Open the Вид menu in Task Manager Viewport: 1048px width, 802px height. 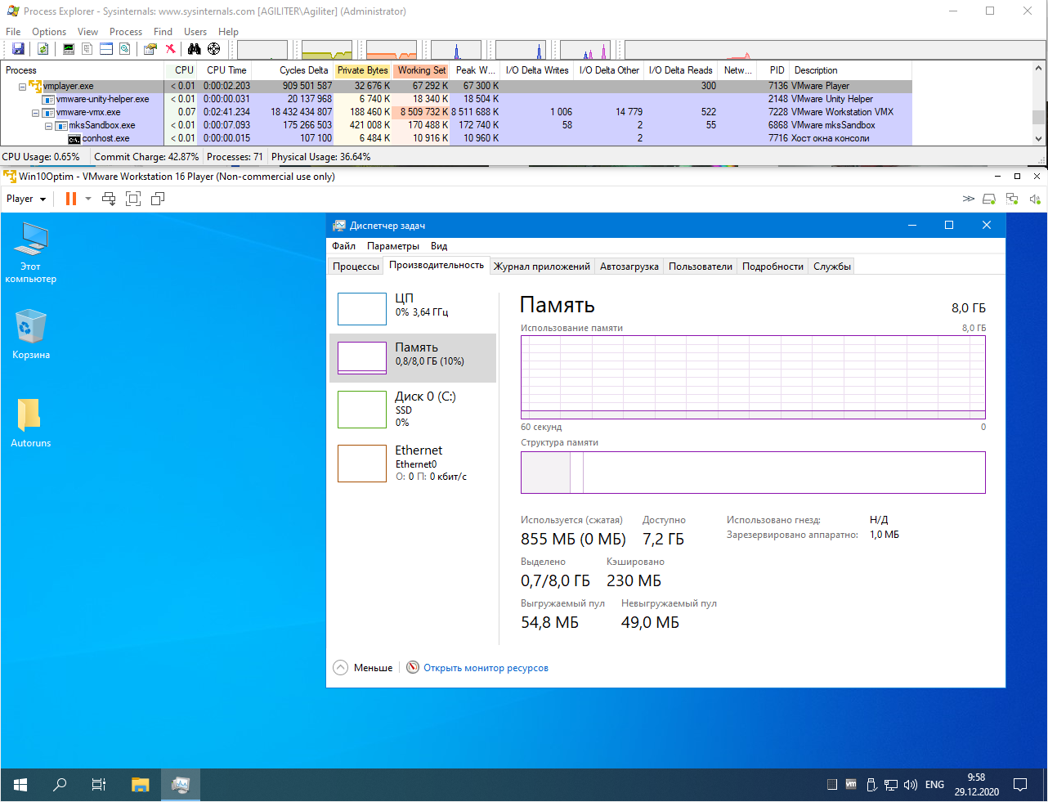[439, 246]
